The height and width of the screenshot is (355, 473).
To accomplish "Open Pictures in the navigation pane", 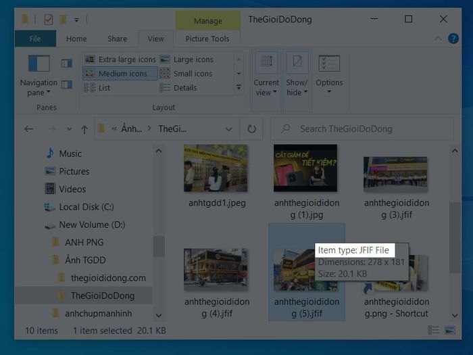I will [67, 172].
